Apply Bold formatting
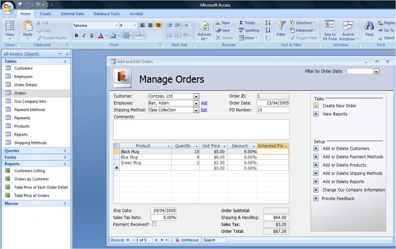396x249 pixels. pyautogui.click(x=76, y=35)
